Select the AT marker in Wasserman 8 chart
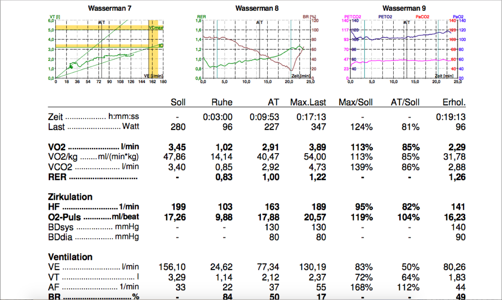The height and width of the screenshot is (300, 502). [259, 23]
